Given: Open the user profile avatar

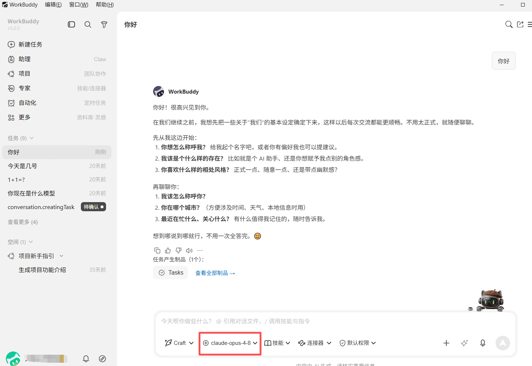Looking at the screenshot, I should coord(13,359).
